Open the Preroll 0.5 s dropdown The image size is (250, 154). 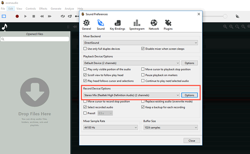click(x=105, y=113)
